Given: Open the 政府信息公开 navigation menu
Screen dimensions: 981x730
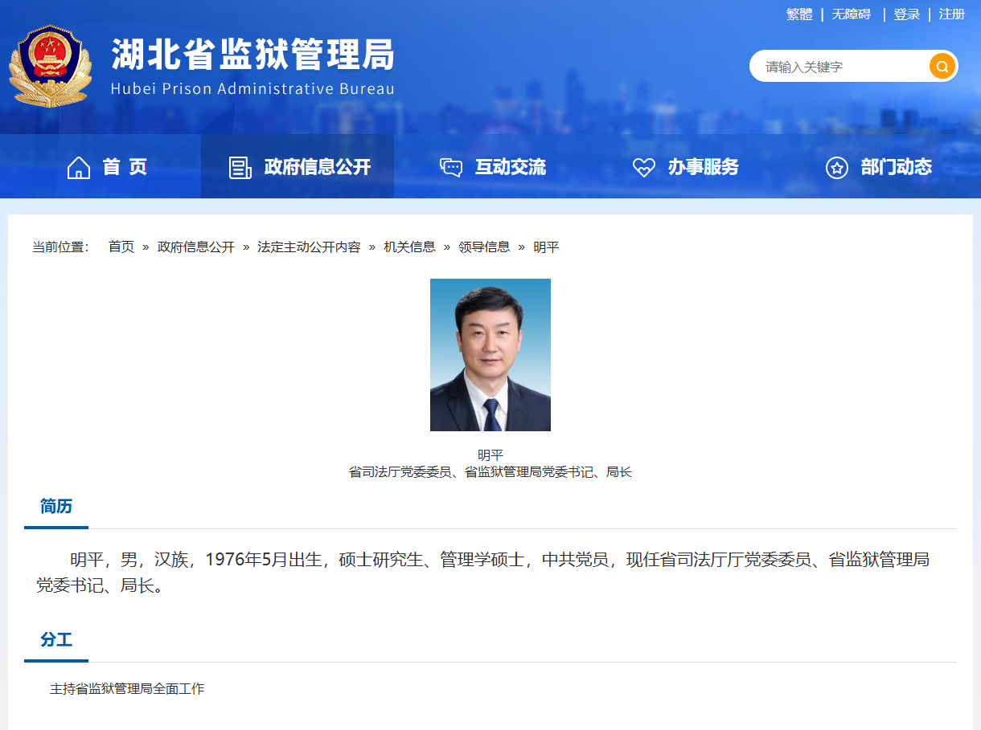Looking at the screenshot, I should pos(318,167).
